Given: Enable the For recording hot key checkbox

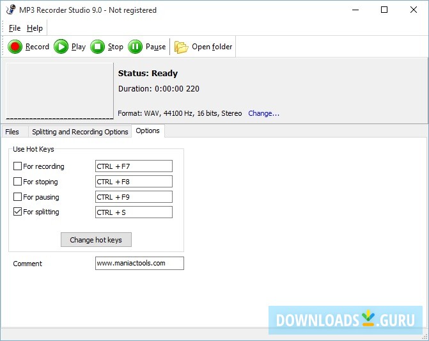Looking at the screenshot, I should coord(17,166).
